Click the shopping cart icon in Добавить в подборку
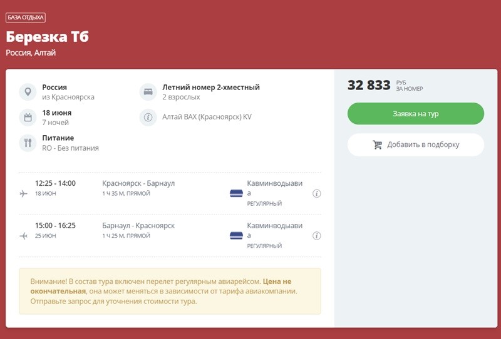This screenshot has width=501, height=339. pyautogui.click(x=378, y=144)
